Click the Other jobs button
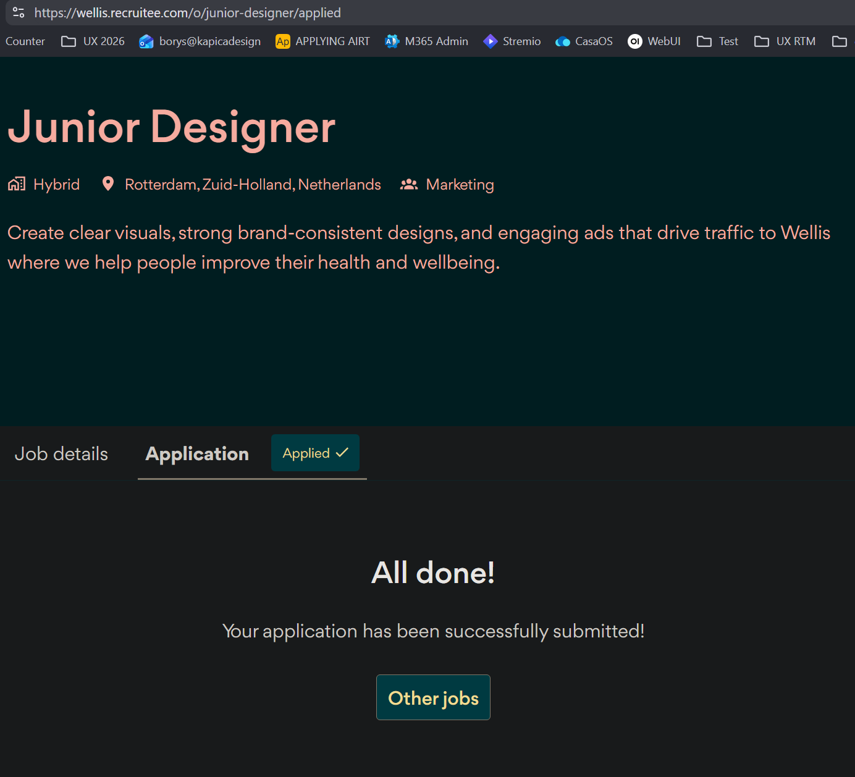The image size is (855, 777). pos(433,697)
